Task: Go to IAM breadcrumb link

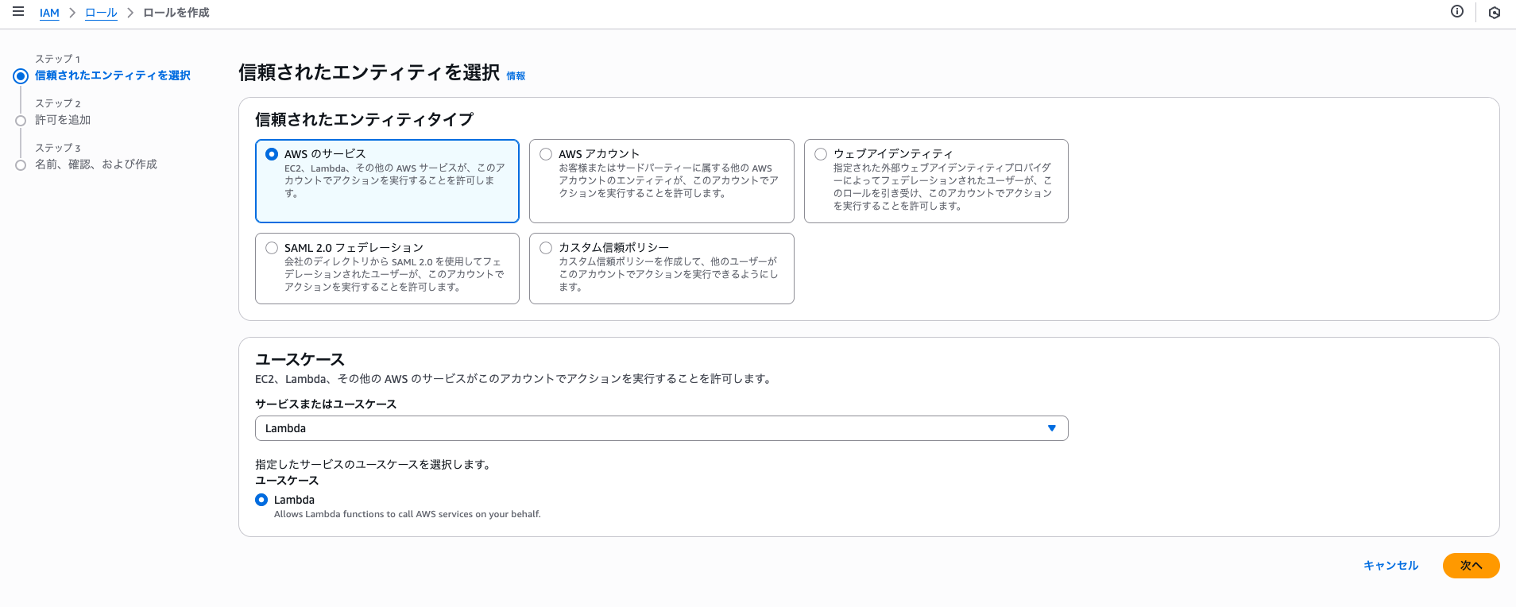Action: (49, 13)
